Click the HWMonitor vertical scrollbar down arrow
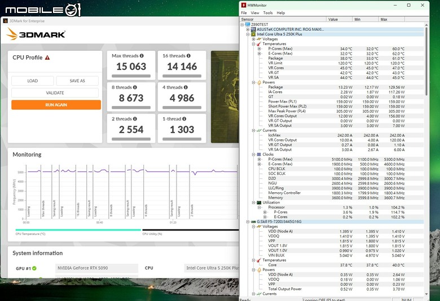The image size is (440, 301). click(426, 294)
